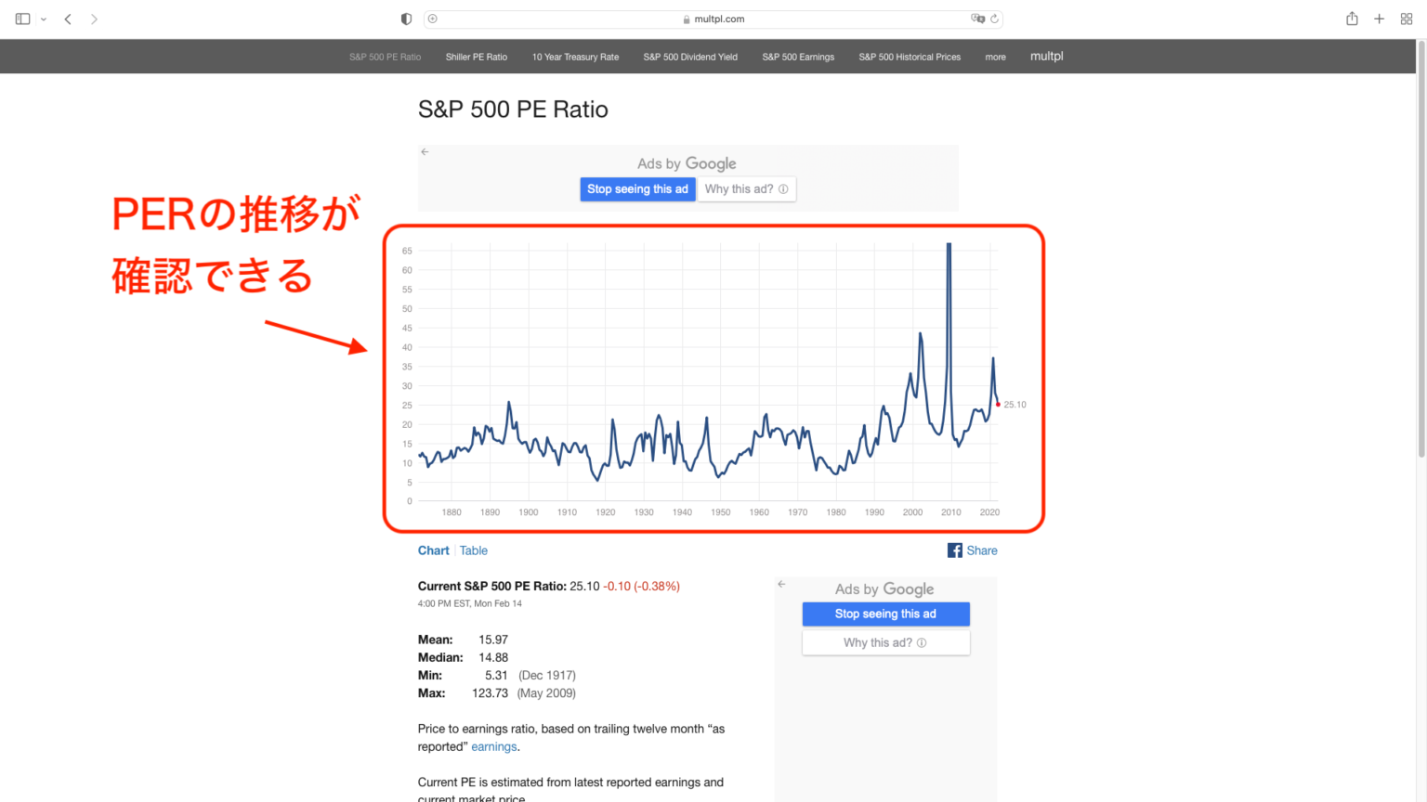Switch to the Table view
This screenshot has width=1427, height=802.
tap(474, 550)
